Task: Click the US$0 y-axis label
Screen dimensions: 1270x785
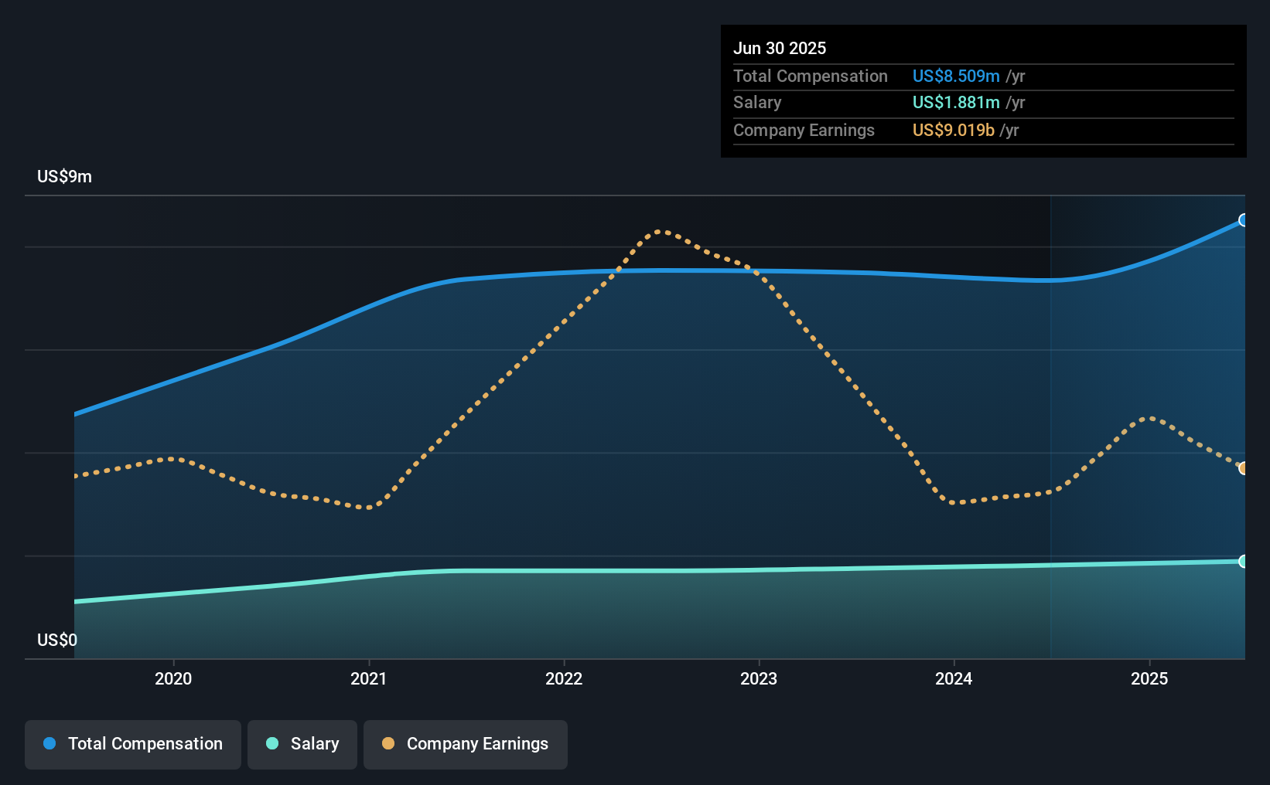Action: (57, 640)
